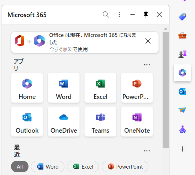Open the PowerPoint app tile
Screen dimensions: 195x175
click(x=137, y=88)
